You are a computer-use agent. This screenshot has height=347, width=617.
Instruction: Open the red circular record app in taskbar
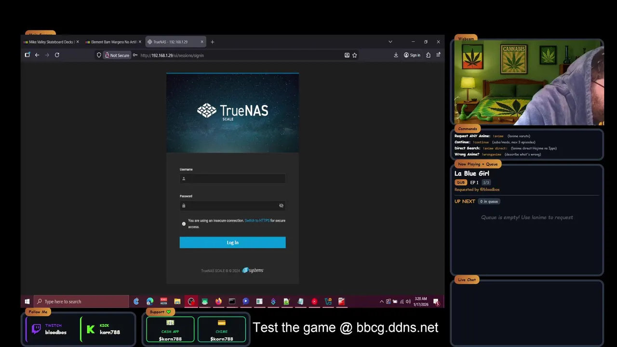tap(314, 302)
